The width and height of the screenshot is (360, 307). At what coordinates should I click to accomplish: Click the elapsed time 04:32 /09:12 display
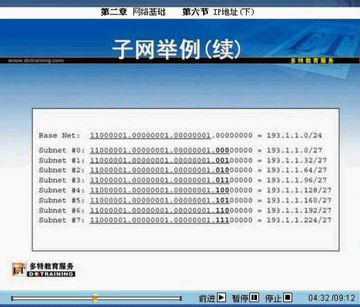coord(332,298)
